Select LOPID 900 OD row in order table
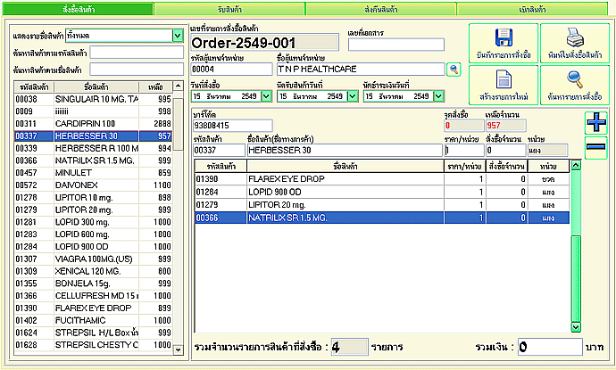This screenshot has height=370, width=616. click(382, 192)
